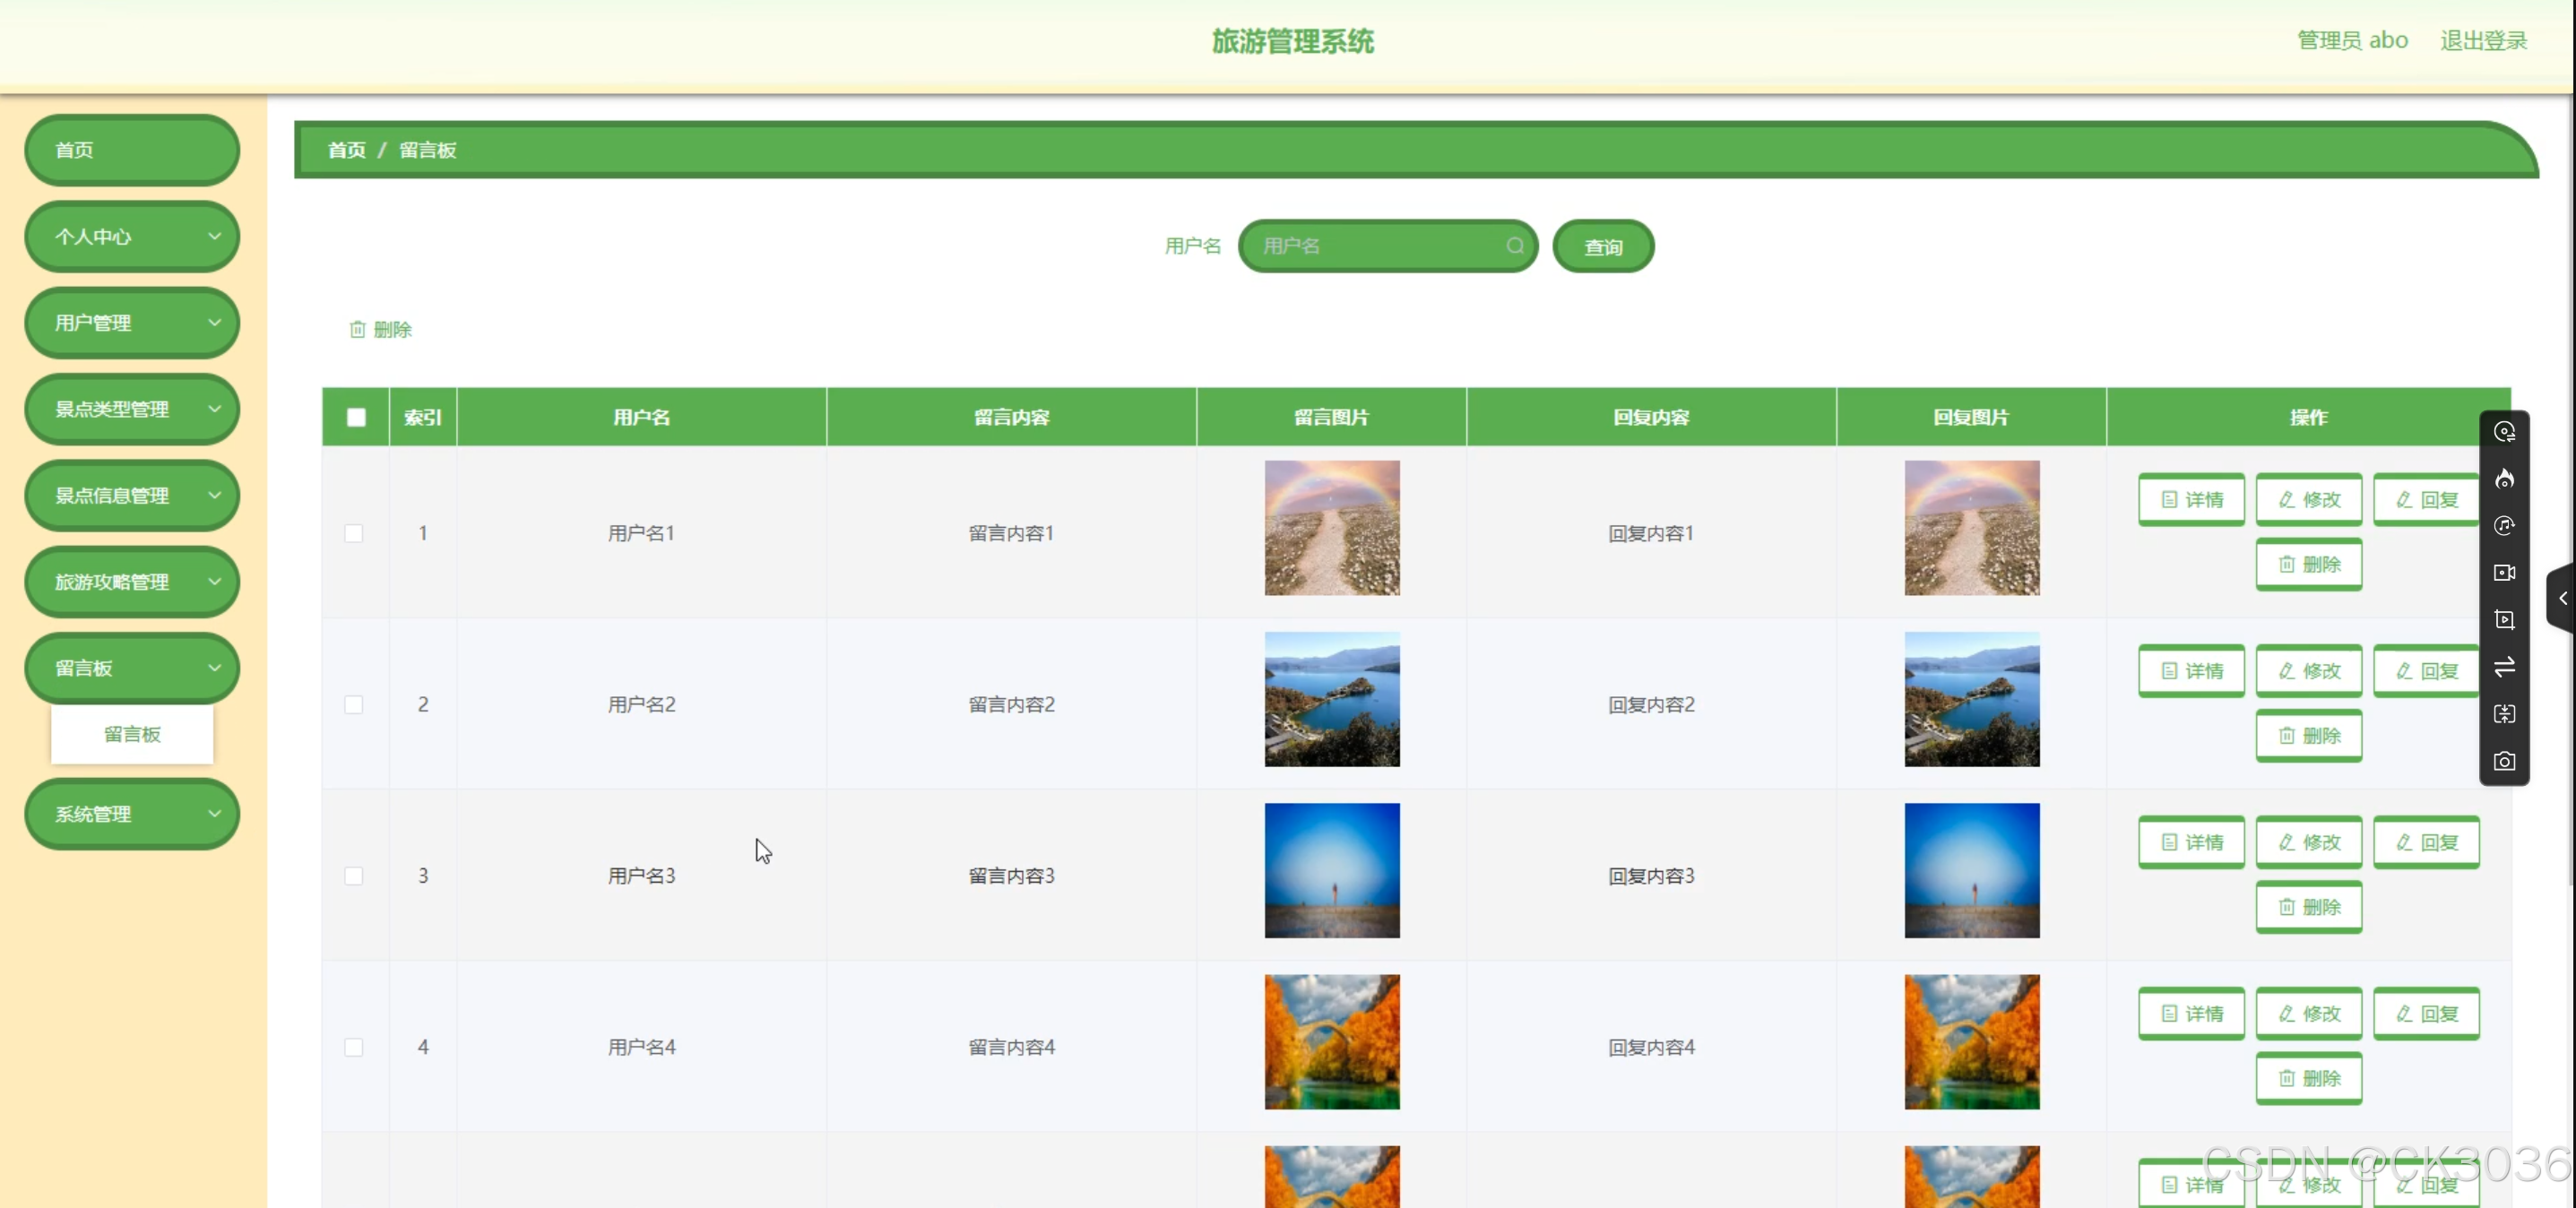Expand the 个人中心 sidebar menu
The image size is (2576, 1208).
coord(132,237)
